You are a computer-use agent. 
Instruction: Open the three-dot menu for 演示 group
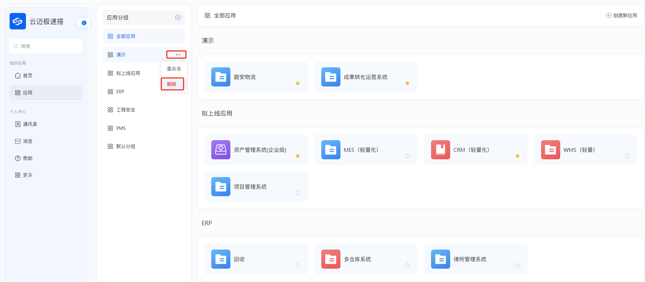tap(178, 55)
